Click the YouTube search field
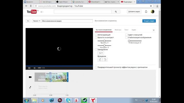The image size is (184, 103). 83,12
